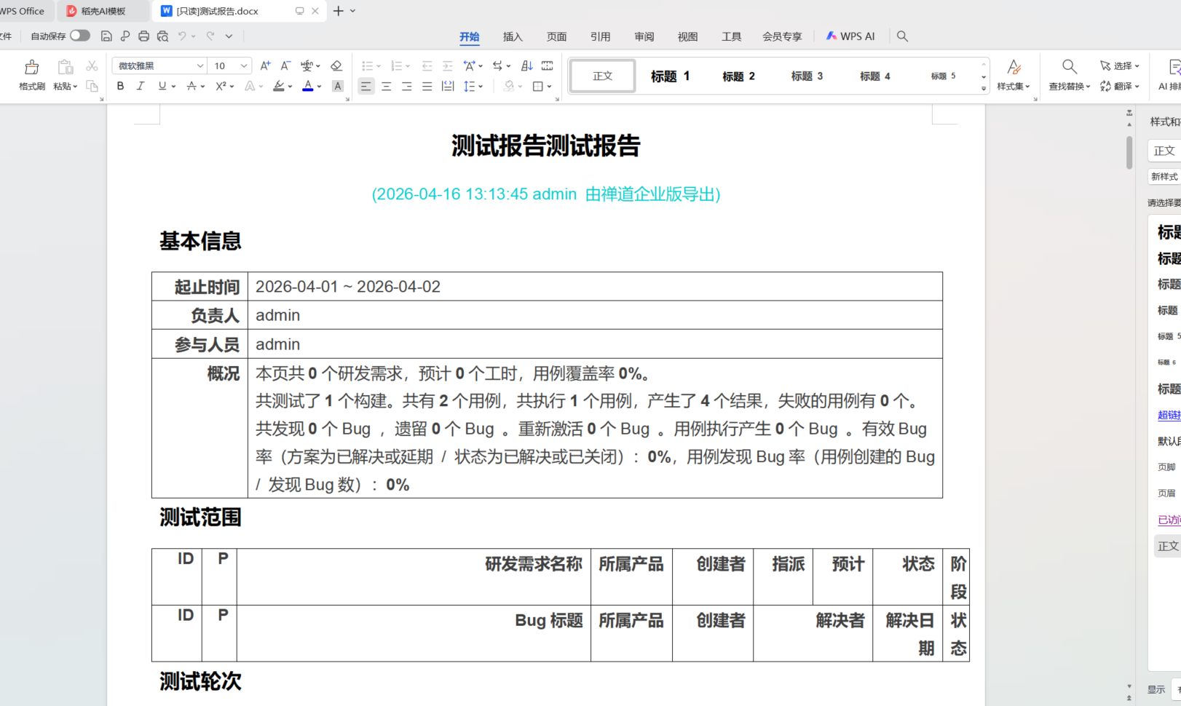
Task: Toggle the character shading A button
Action: [338, 86]
